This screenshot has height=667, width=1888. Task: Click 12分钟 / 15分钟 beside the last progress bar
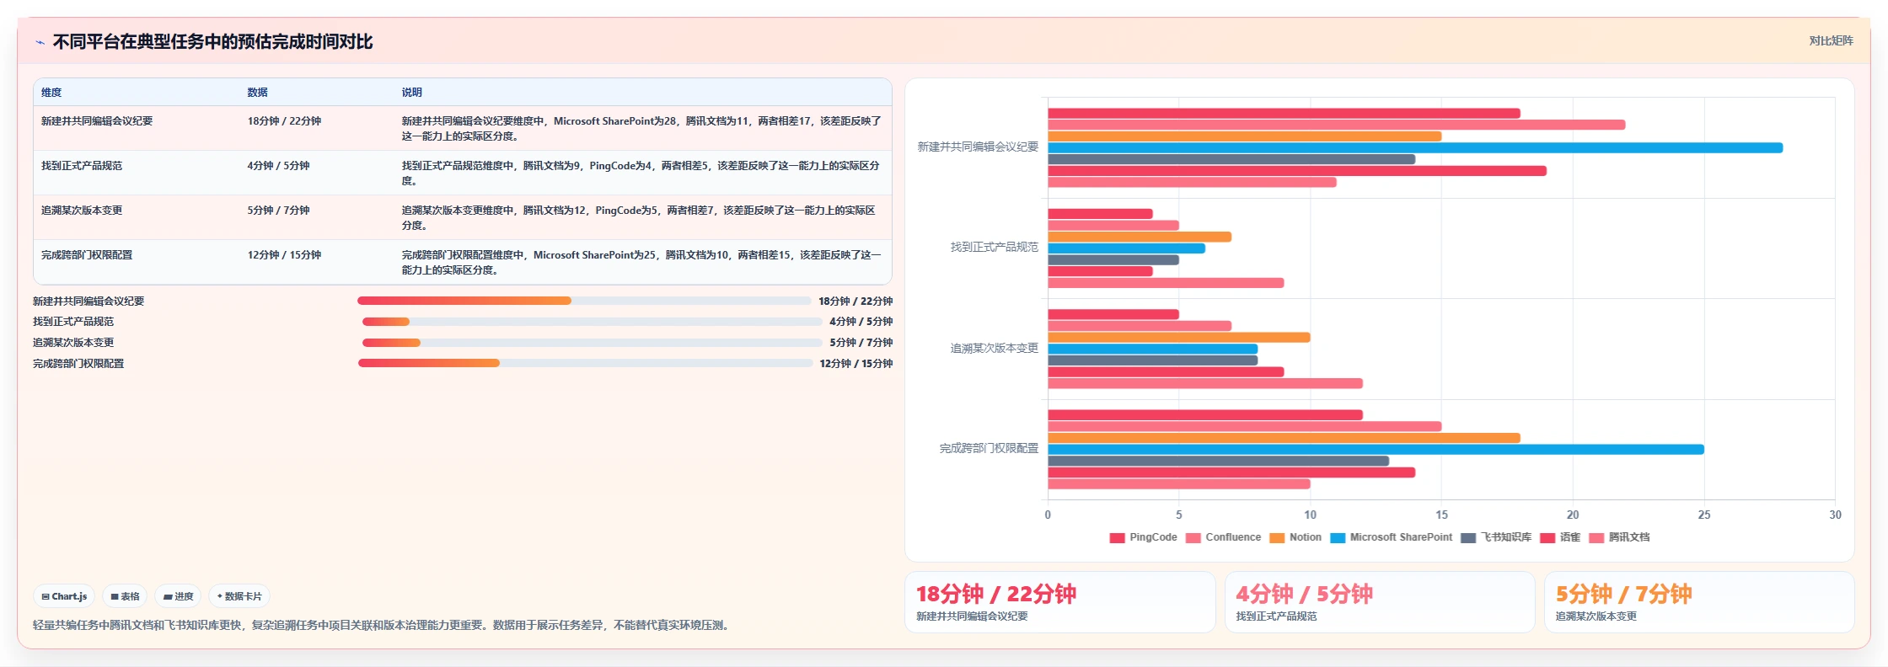(856, 364)
